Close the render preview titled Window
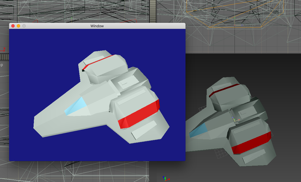This screenshot has height=182, width=301. [x=13, y=26]
